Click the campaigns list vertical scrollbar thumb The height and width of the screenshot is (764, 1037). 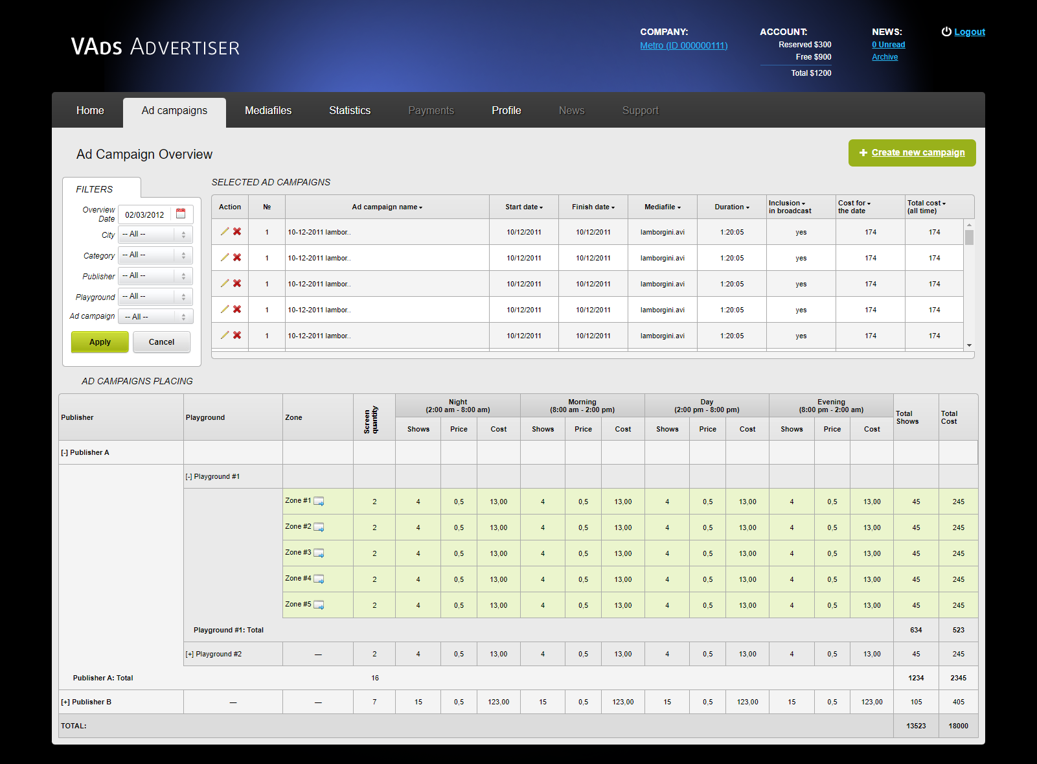969,237
